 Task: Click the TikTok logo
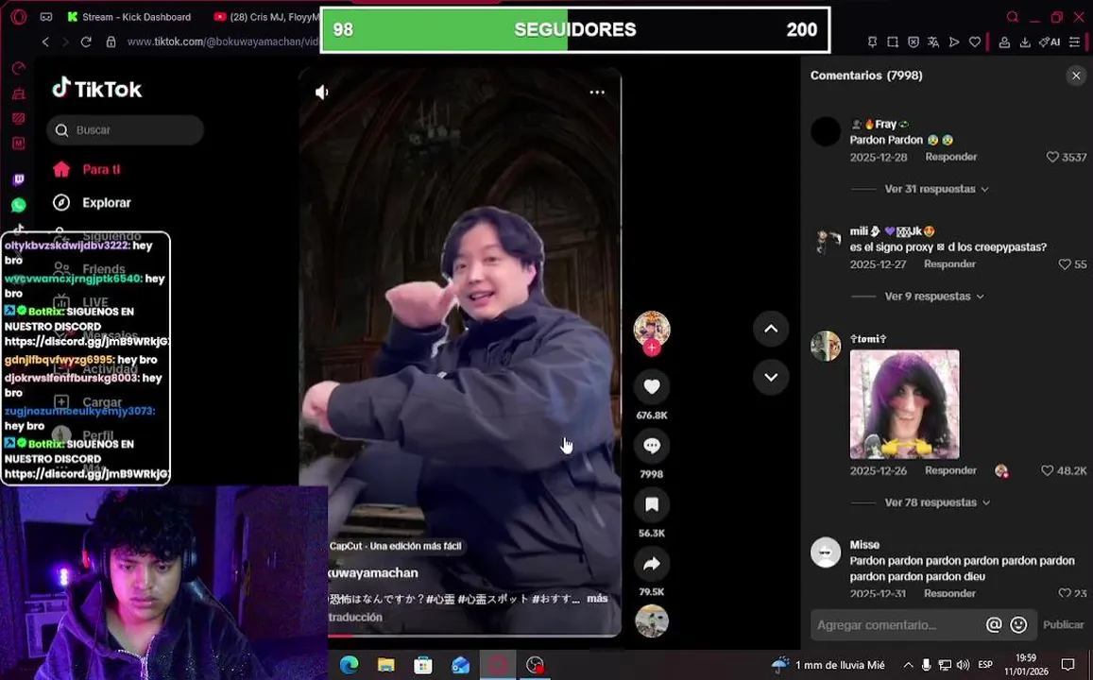pyautogui.click(x=97, y=89)
